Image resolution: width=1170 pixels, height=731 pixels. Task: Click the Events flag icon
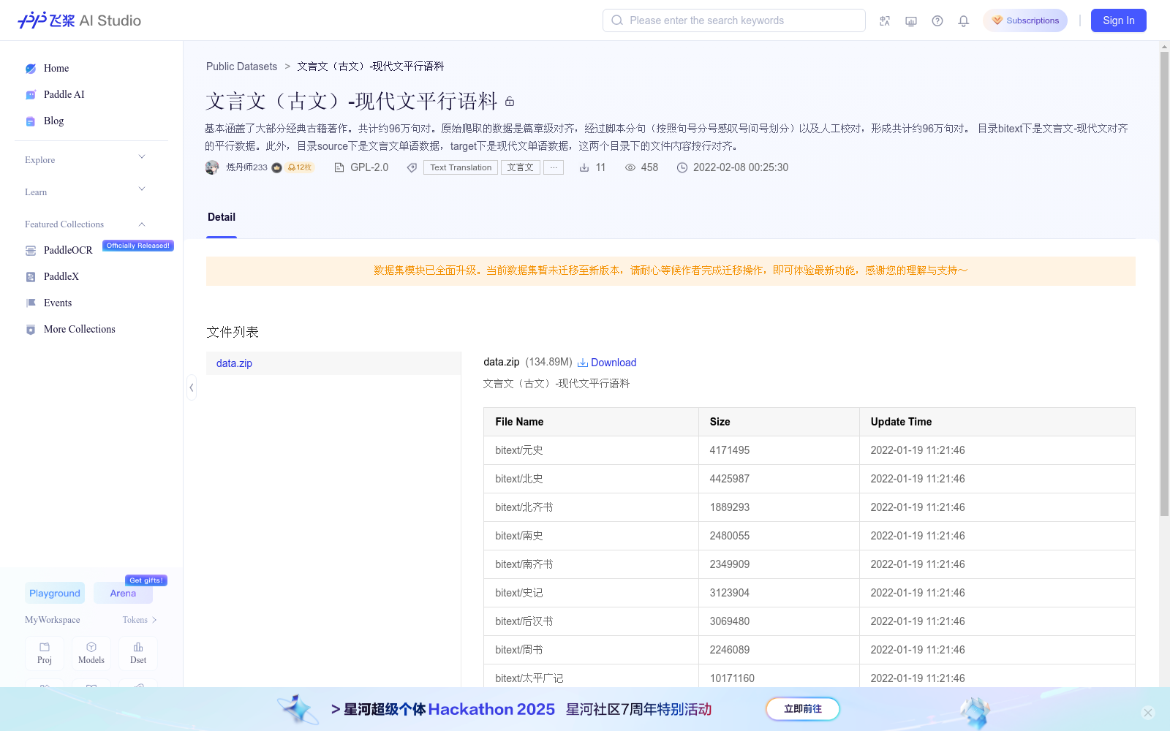31,303
